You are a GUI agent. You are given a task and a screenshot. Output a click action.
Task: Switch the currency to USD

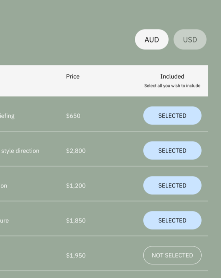point(189,40)
